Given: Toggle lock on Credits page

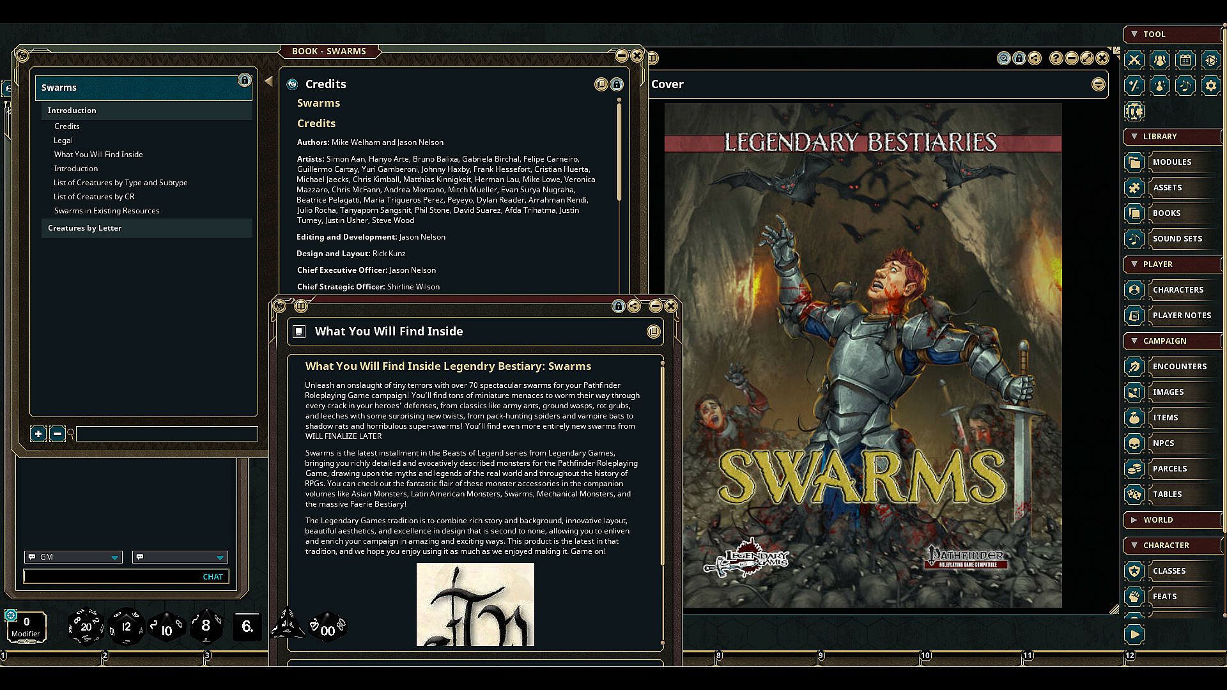Looking at the screenshot, I should click(617, 84).
